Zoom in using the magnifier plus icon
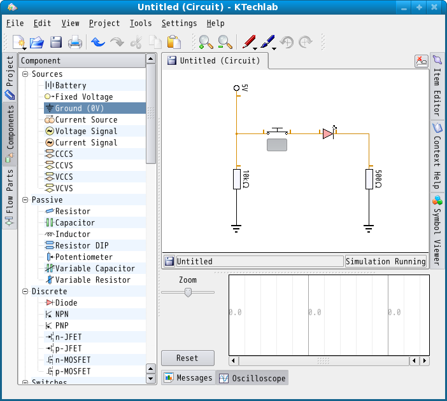 pos(206,43)
